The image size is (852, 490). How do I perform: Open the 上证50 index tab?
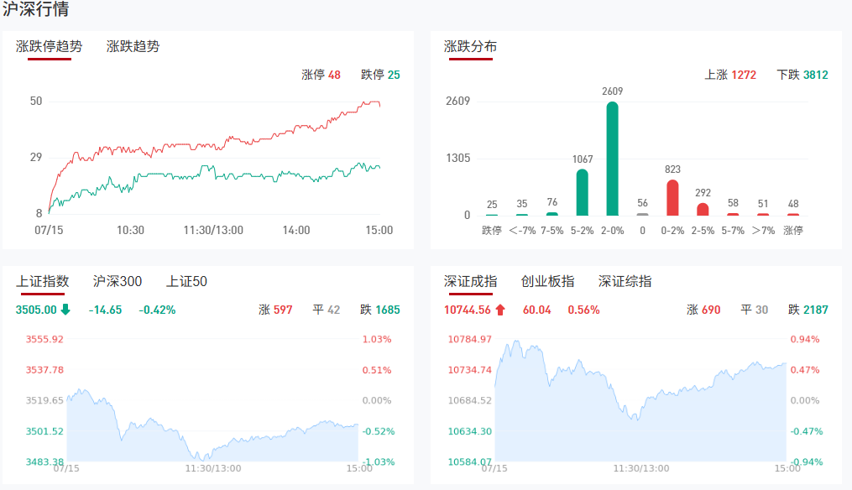point(186,282)
